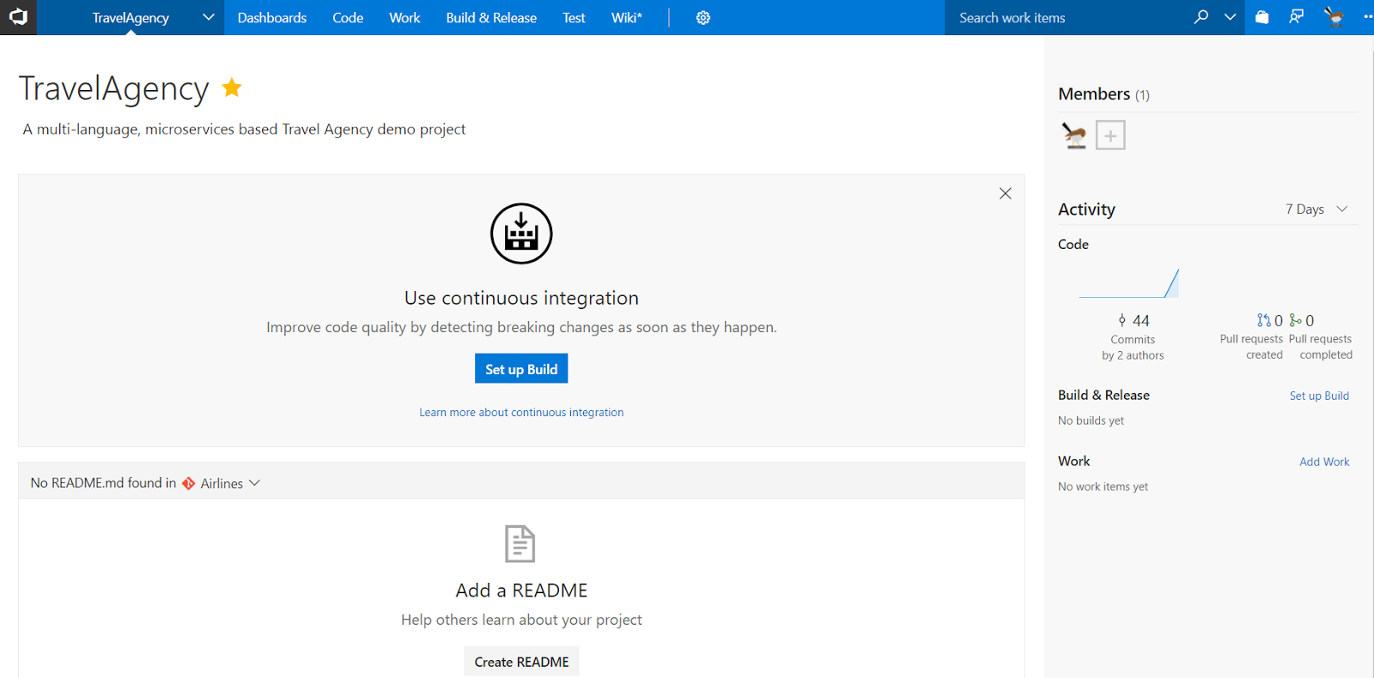Open the user profile avatar
Image resolution: width=1374 pixels, height=678 pixels.
coord(1334,17)
